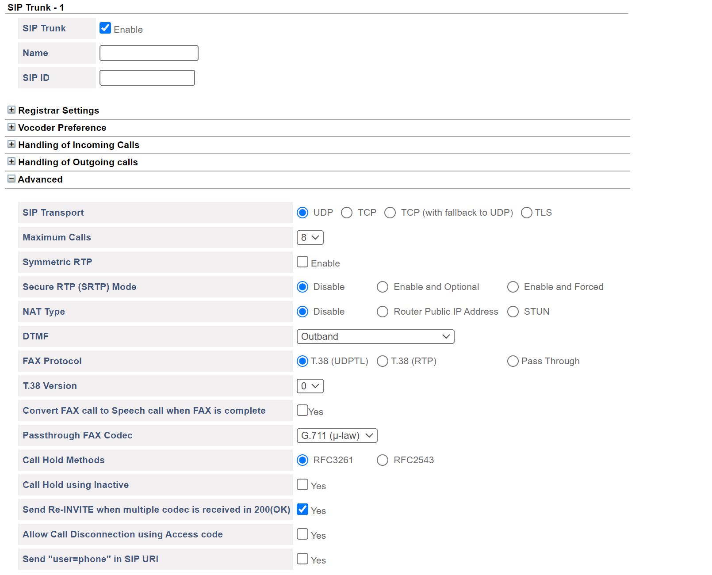Open the Maximum Calls dropdown
Viewport: 712px width, 575px height.
310,238
